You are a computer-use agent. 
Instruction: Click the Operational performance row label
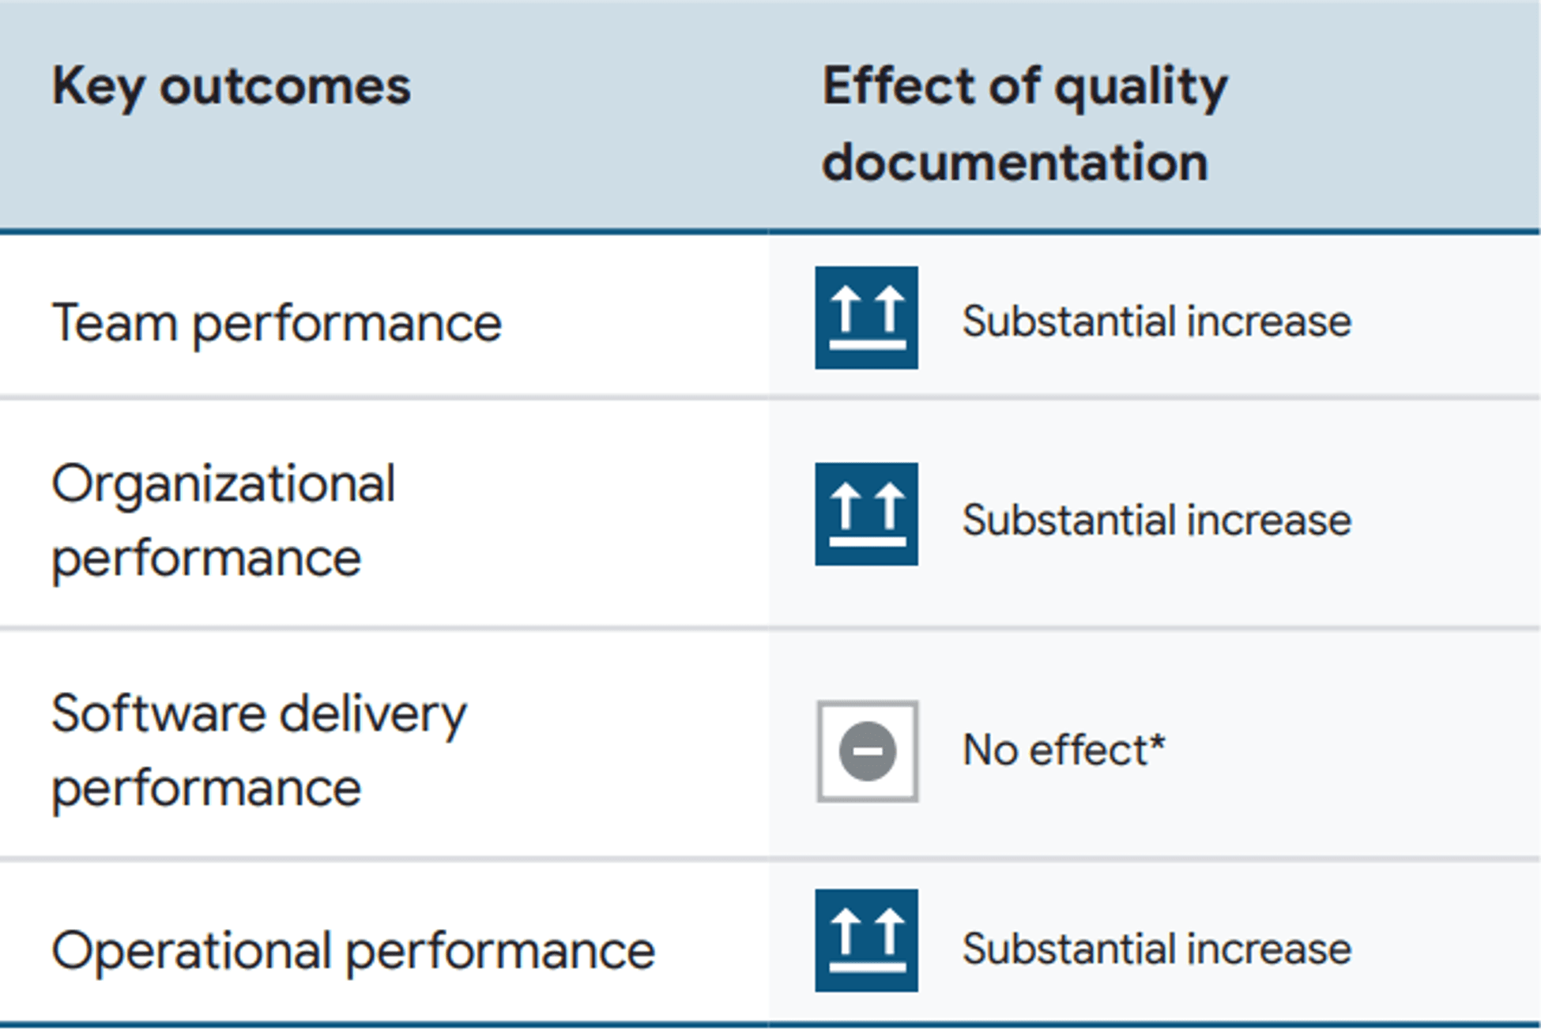point(353,950)
